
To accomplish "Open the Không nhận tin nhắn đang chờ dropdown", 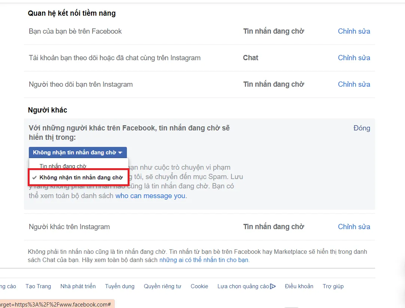I will tap(78, 152).
